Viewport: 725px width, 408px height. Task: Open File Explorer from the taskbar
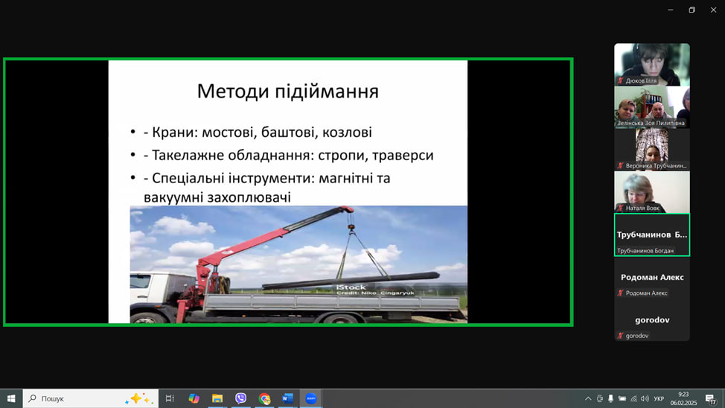217,398
